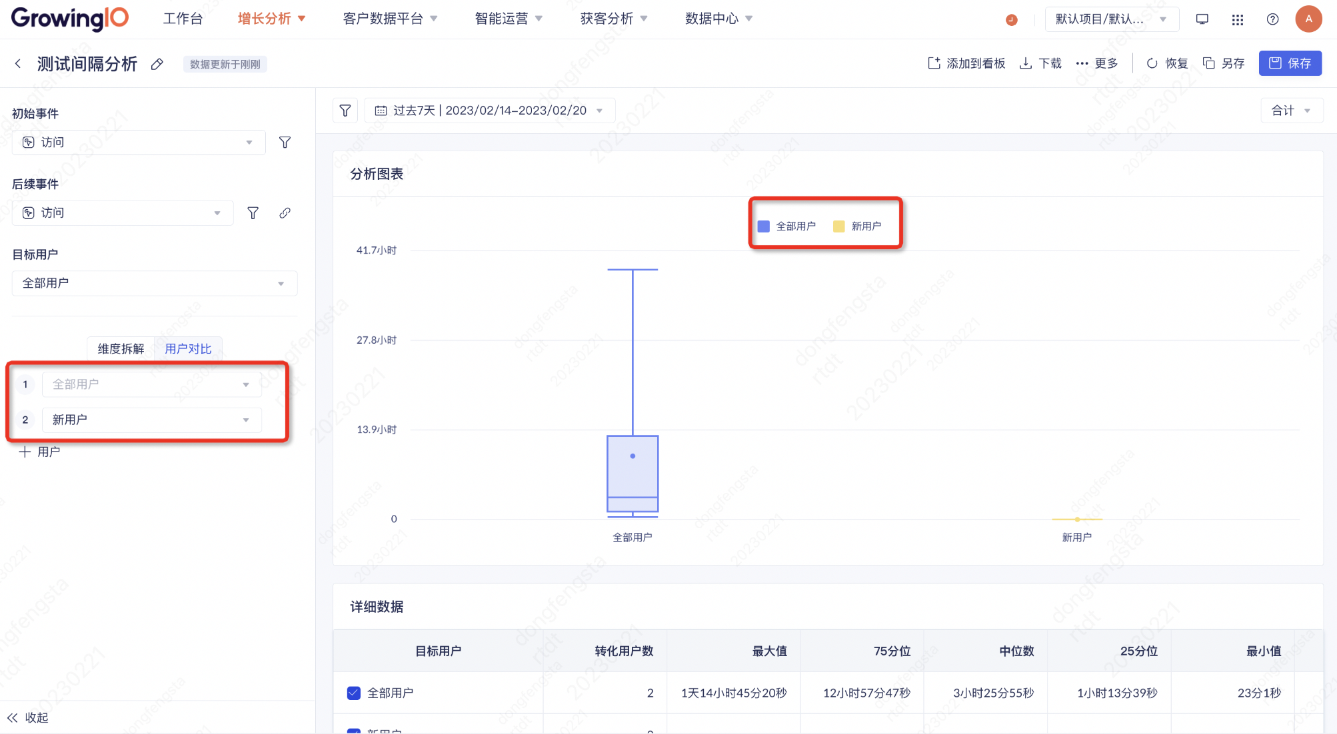This screenshot has width=1337, height=734.
Task: Switch to the 维度拆解 tab
Action: [121, 349]
